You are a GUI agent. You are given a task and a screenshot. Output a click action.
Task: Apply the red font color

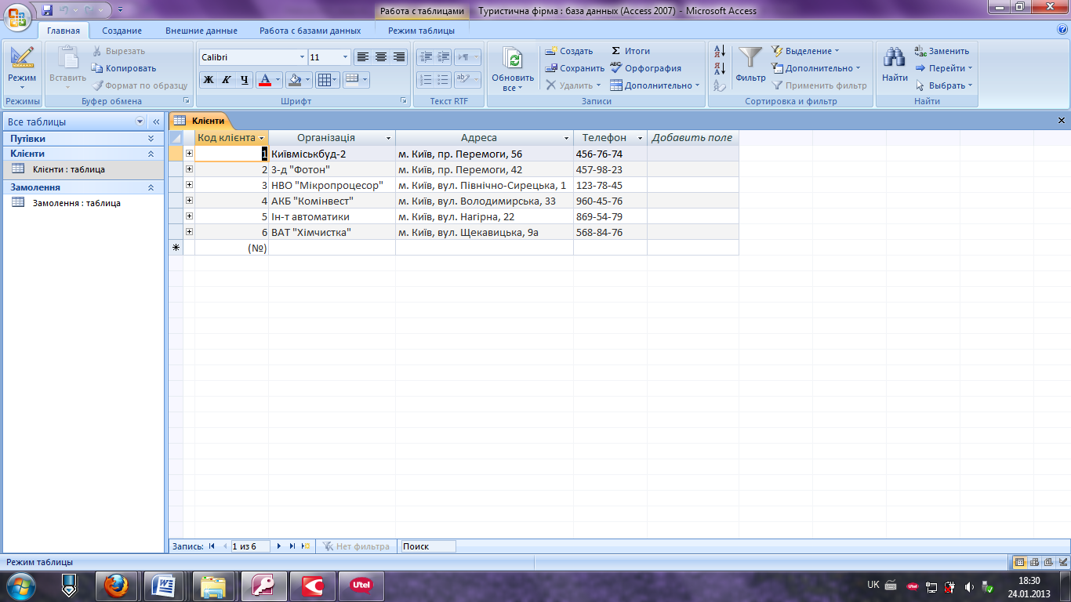pos(265,80)
